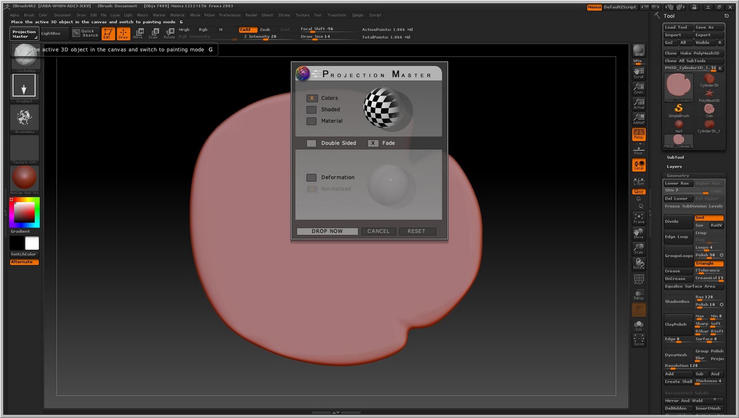
Task: Click the Move view icon in right shelf
Action: 639,233
